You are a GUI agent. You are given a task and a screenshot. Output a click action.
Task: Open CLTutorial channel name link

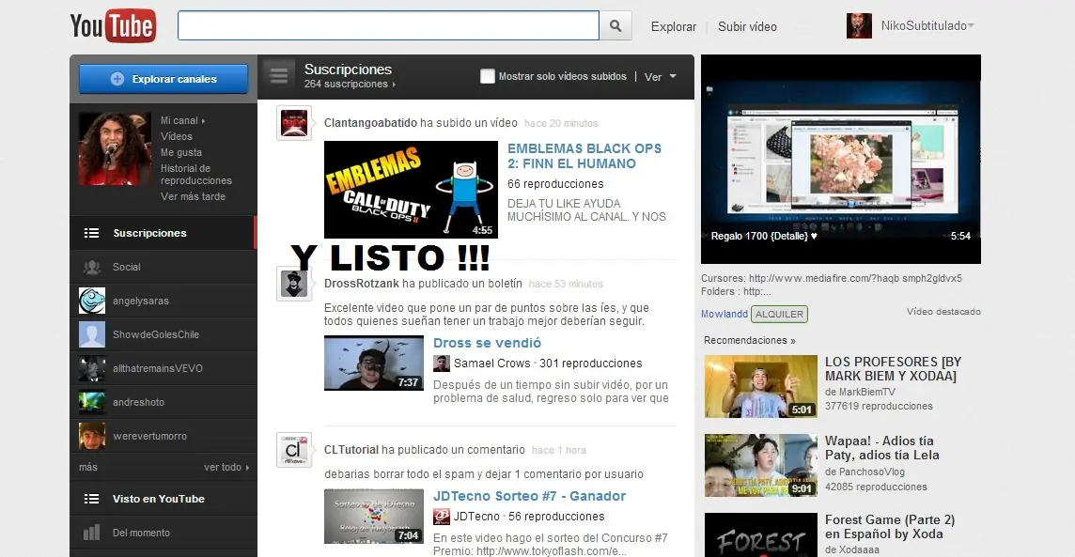point(351,450)
